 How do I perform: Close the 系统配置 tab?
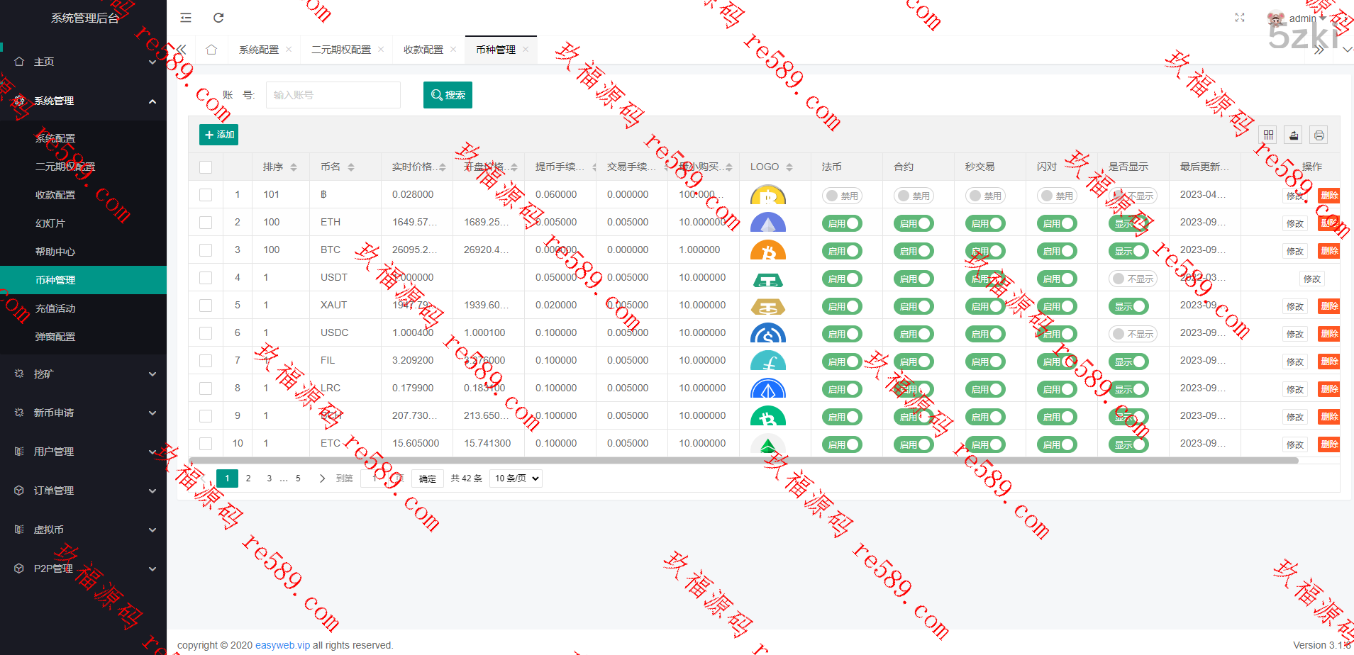pyautogui.click(x=289, y=50)
